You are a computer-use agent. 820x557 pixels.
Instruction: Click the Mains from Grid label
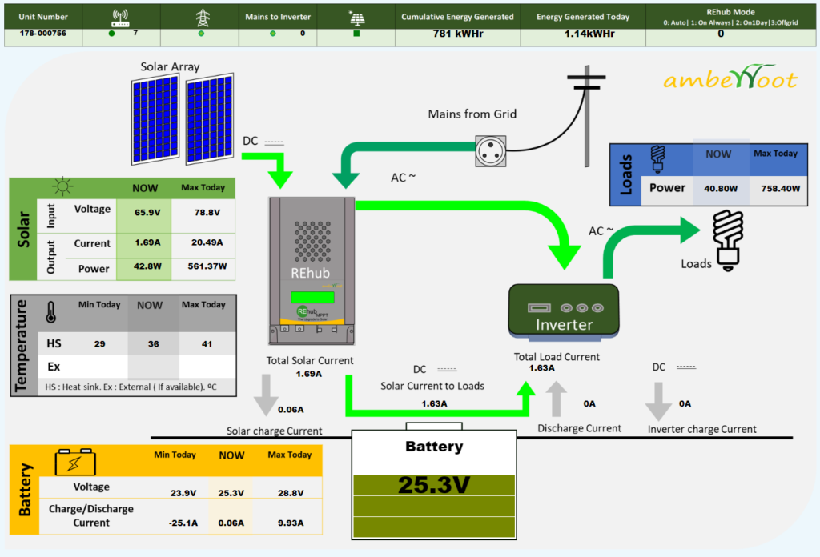click(x=472, y=114)
